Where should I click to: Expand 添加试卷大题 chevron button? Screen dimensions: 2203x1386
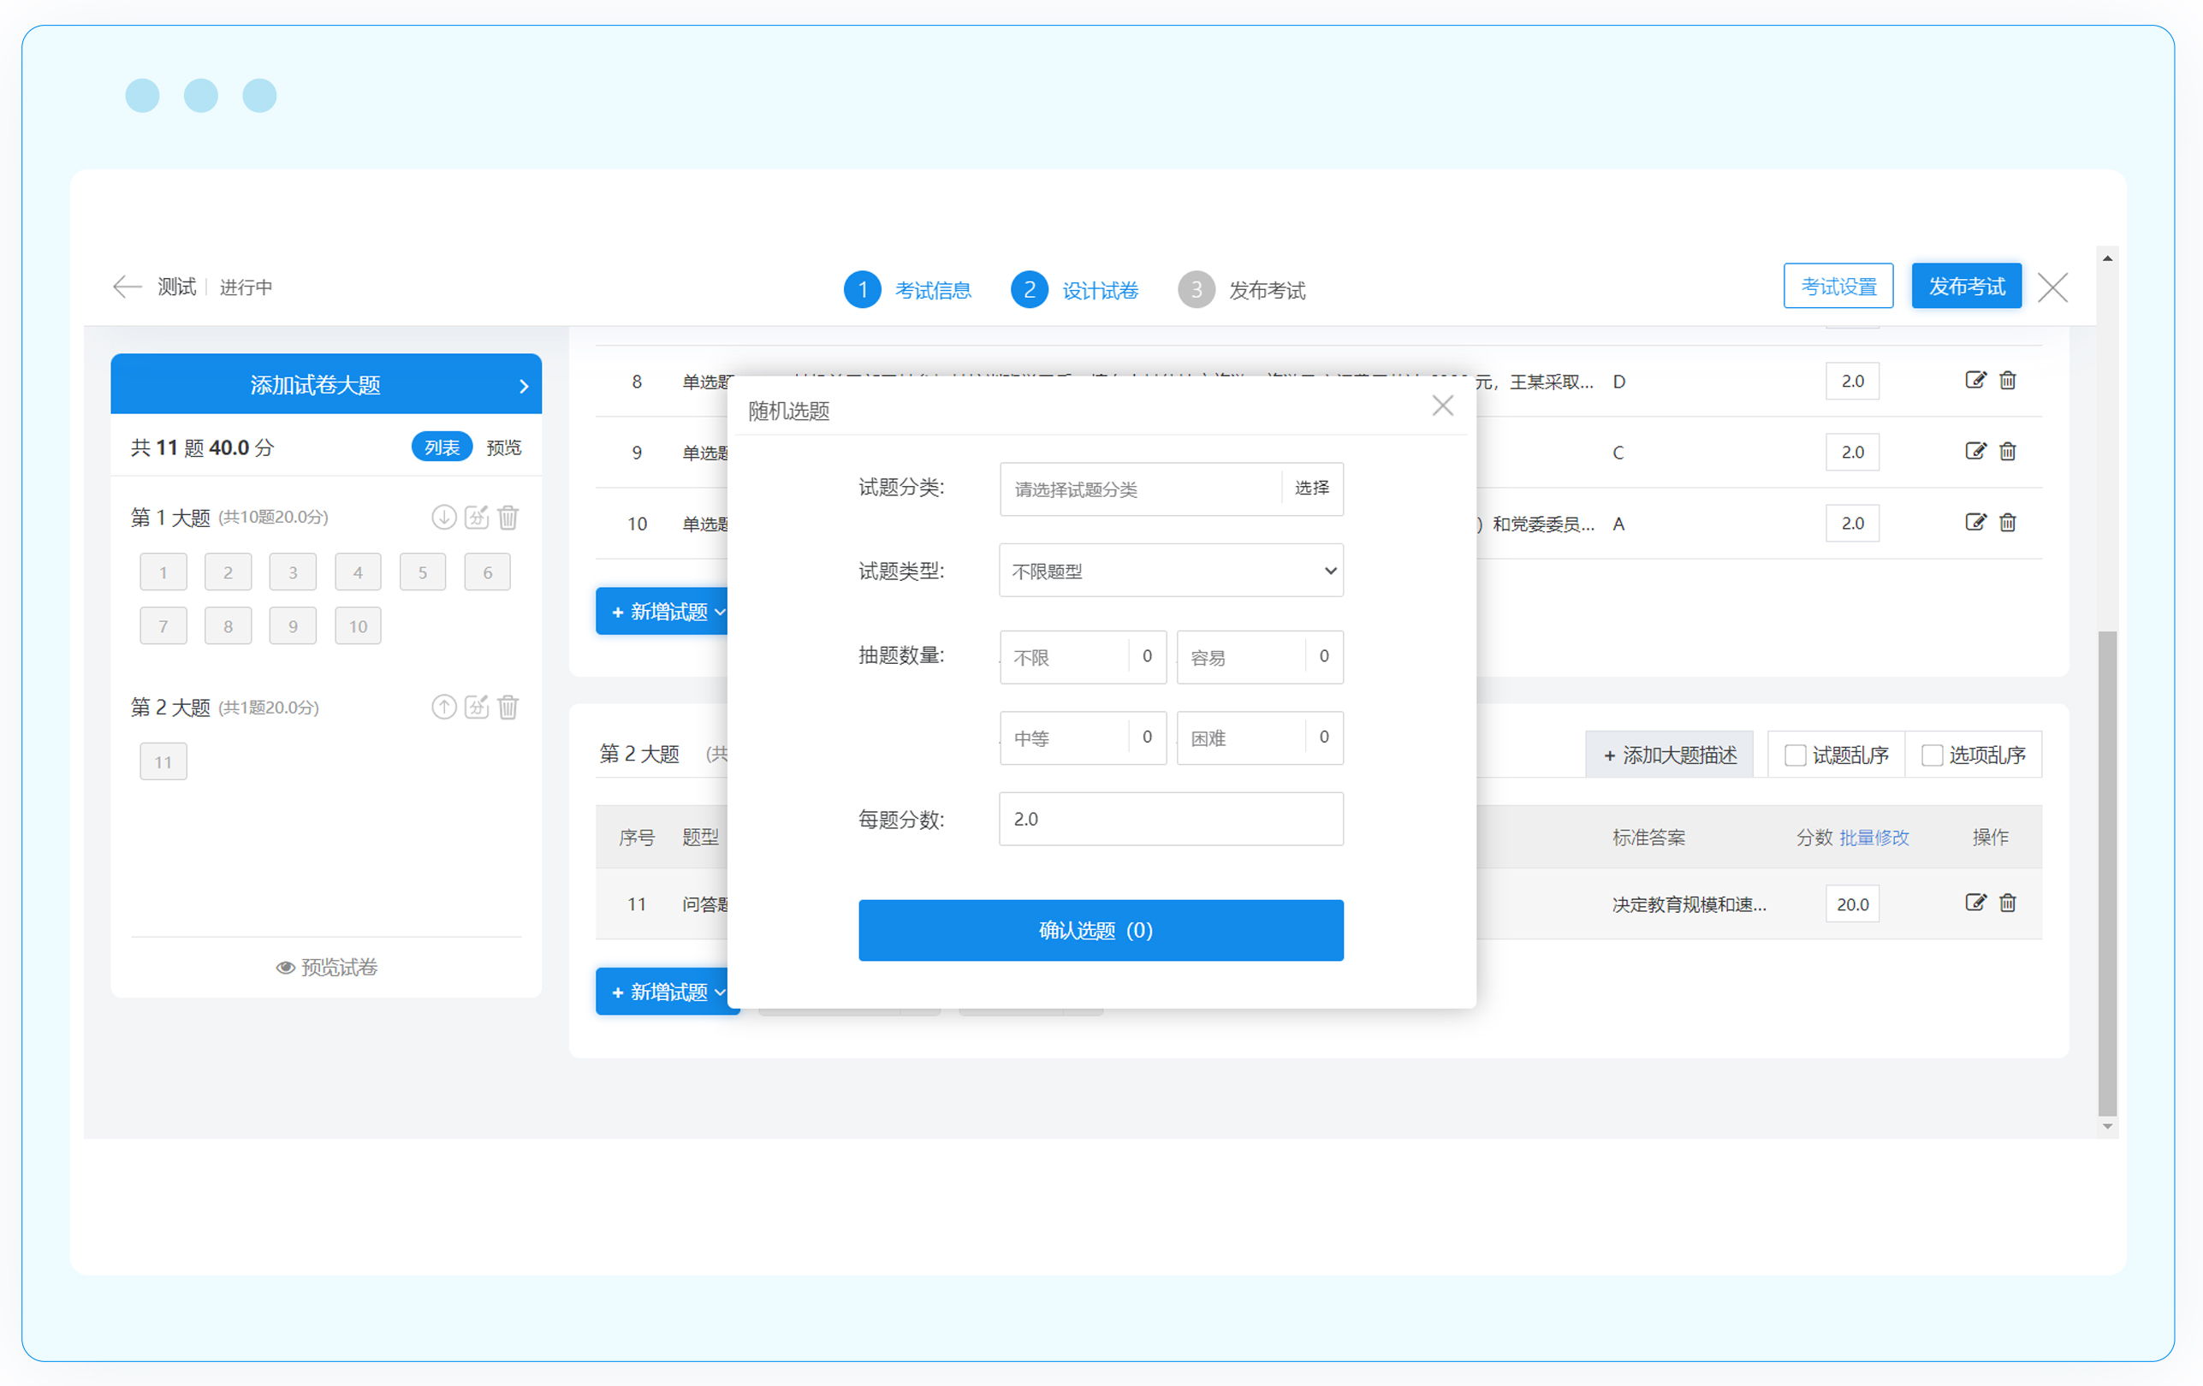pyautogui.click(x=523, y=386)
